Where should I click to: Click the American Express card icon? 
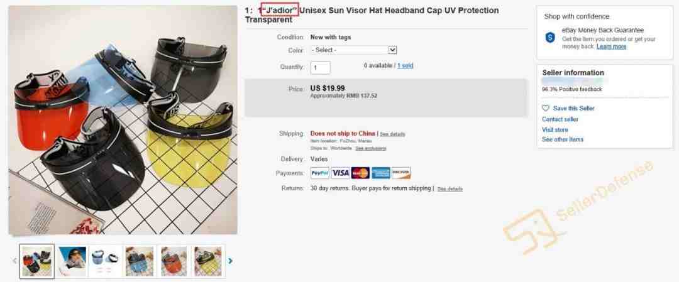pos(380,173)
